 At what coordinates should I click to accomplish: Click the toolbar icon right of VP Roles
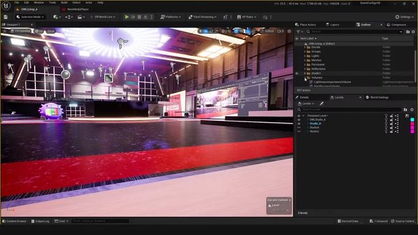[265, 17]
